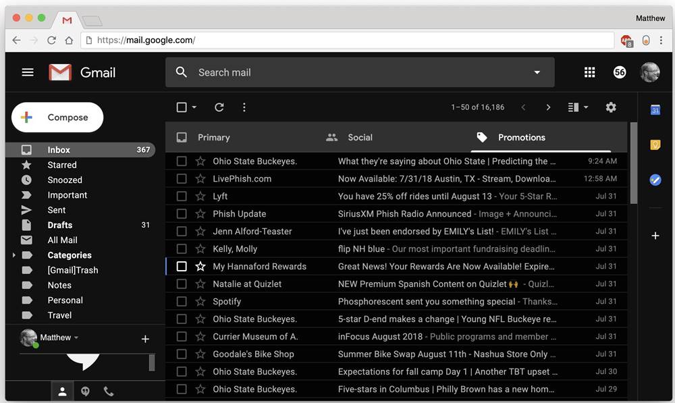
Task: Select the Natalie at Quizlet checkbox
Action: [182, 284]
